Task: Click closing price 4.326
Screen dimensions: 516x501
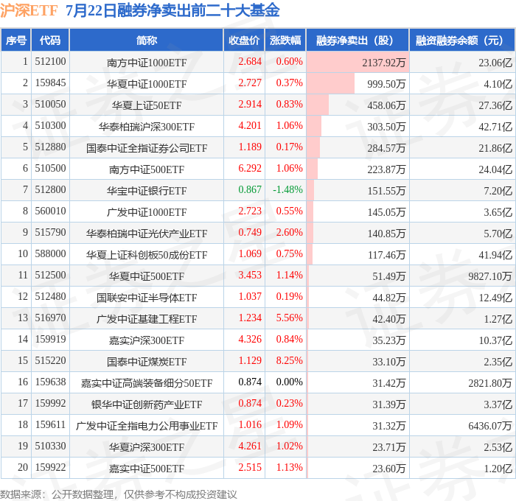Action: pos(250,340)
